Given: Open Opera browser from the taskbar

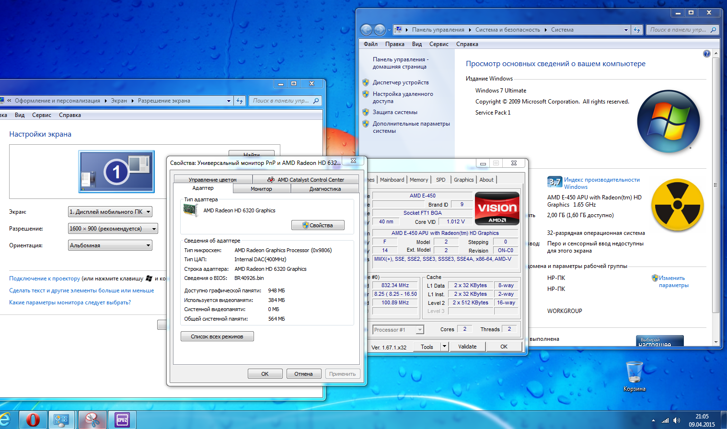Looking at the screenshot, I should pos(33,420).
